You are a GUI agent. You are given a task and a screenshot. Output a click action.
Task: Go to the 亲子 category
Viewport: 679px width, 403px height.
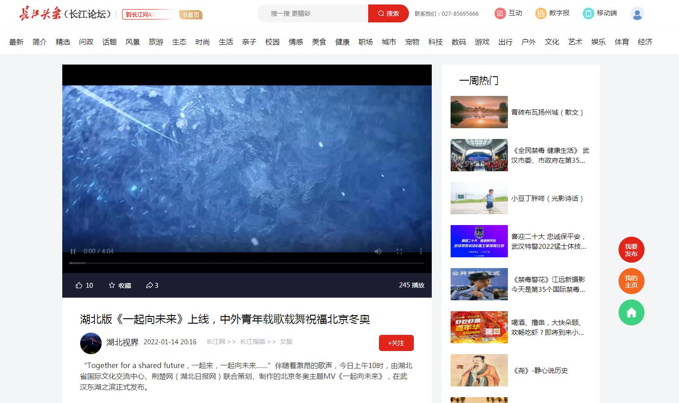[x=249, y=42]
